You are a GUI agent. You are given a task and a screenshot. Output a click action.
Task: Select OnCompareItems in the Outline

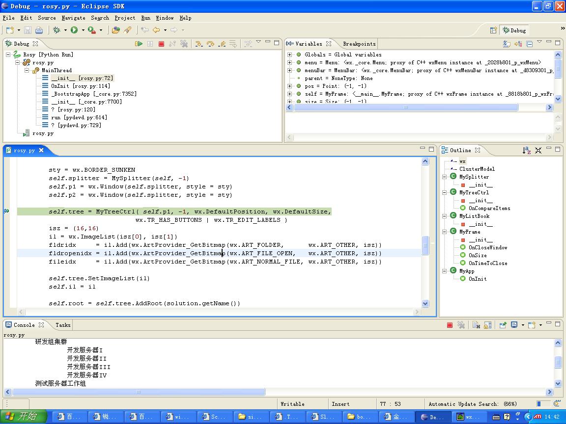click(489, 208)
